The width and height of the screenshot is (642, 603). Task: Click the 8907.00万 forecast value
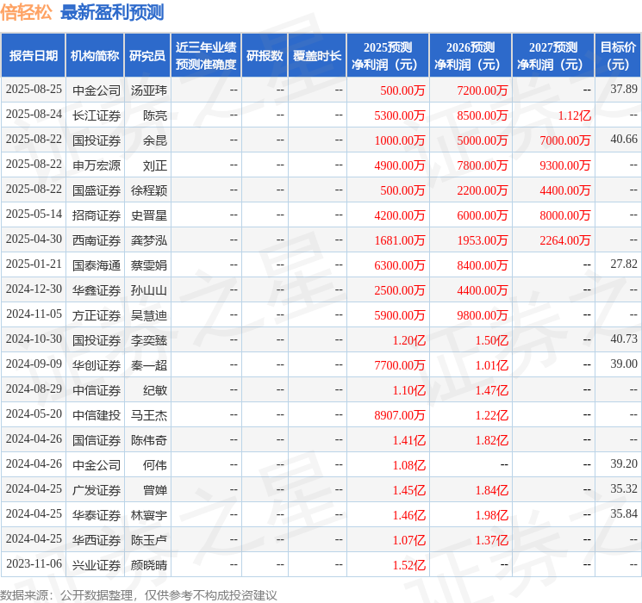[x=400, y=415]
